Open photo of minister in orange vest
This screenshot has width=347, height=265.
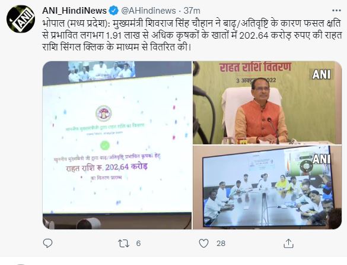[267, 103]
